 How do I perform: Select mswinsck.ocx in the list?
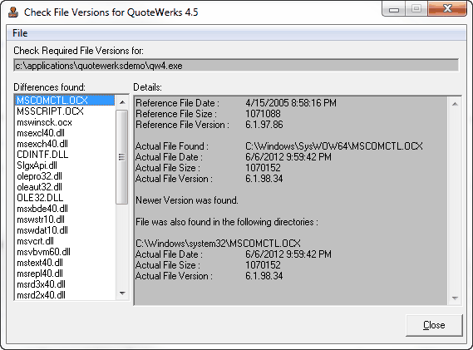(44, 122)
